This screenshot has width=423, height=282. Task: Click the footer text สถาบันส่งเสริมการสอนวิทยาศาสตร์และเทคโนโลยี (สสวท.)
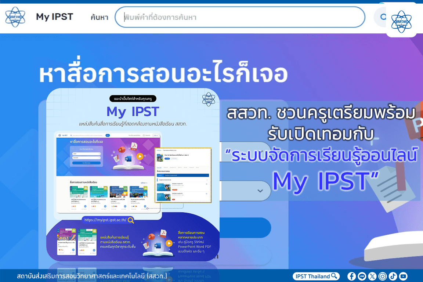[92, 276]
